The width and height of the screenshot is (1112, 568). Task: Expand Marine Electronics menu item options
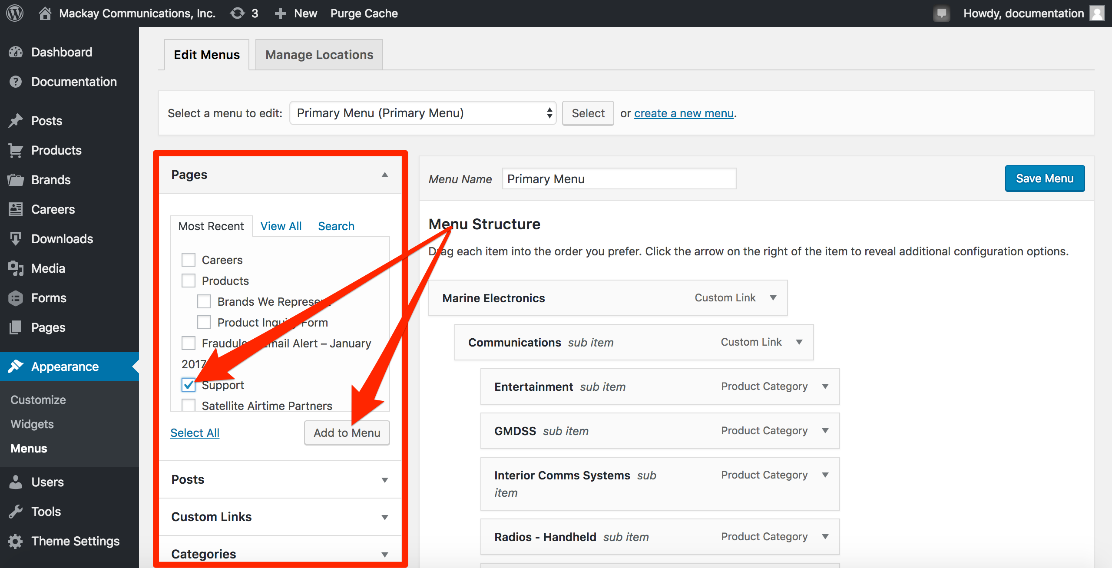tap(773, 297)
